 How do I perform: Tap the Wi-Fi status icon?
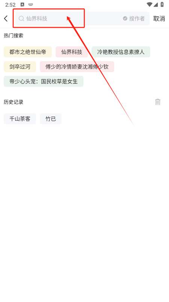pyautogui.click(x=149, y=5)
